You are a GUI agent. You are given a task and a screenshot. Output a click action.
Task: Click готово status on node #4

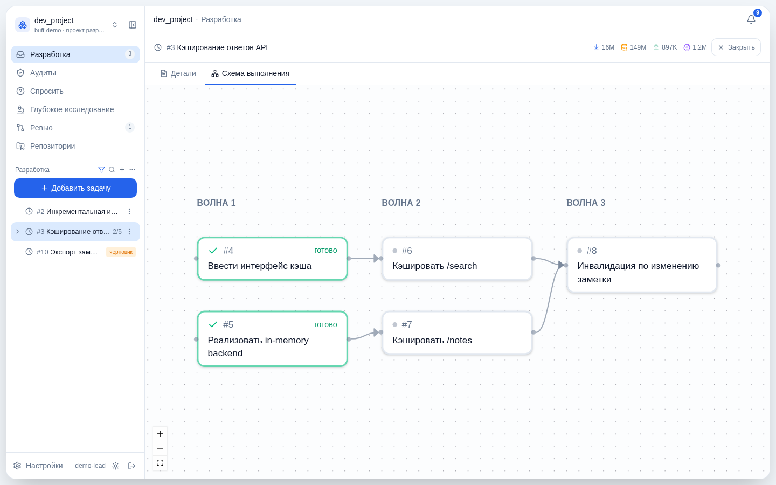click(x=325, y=251)
